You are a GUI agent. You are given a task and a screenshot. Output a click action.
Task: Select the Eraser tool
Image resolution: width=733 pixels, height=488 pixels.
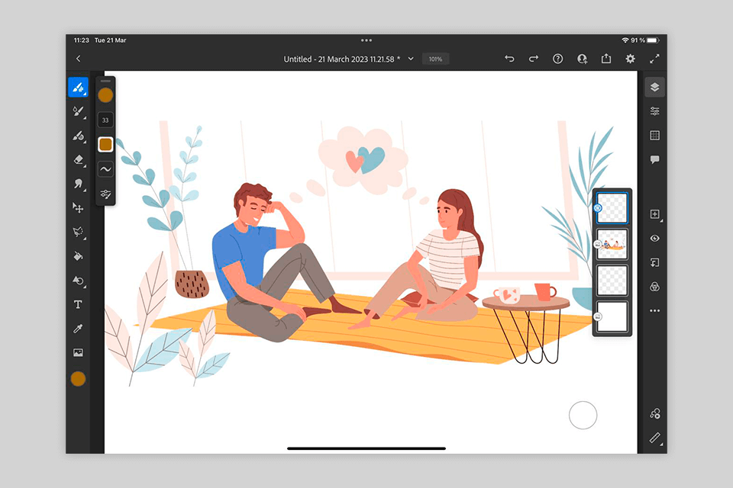click(78, 159)
